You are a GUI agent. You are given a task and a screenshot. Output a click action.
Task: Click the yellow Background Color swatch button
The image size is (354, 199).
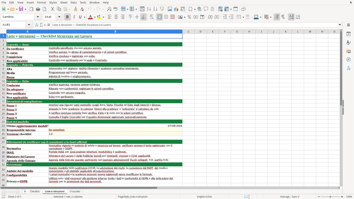[99, 17]
